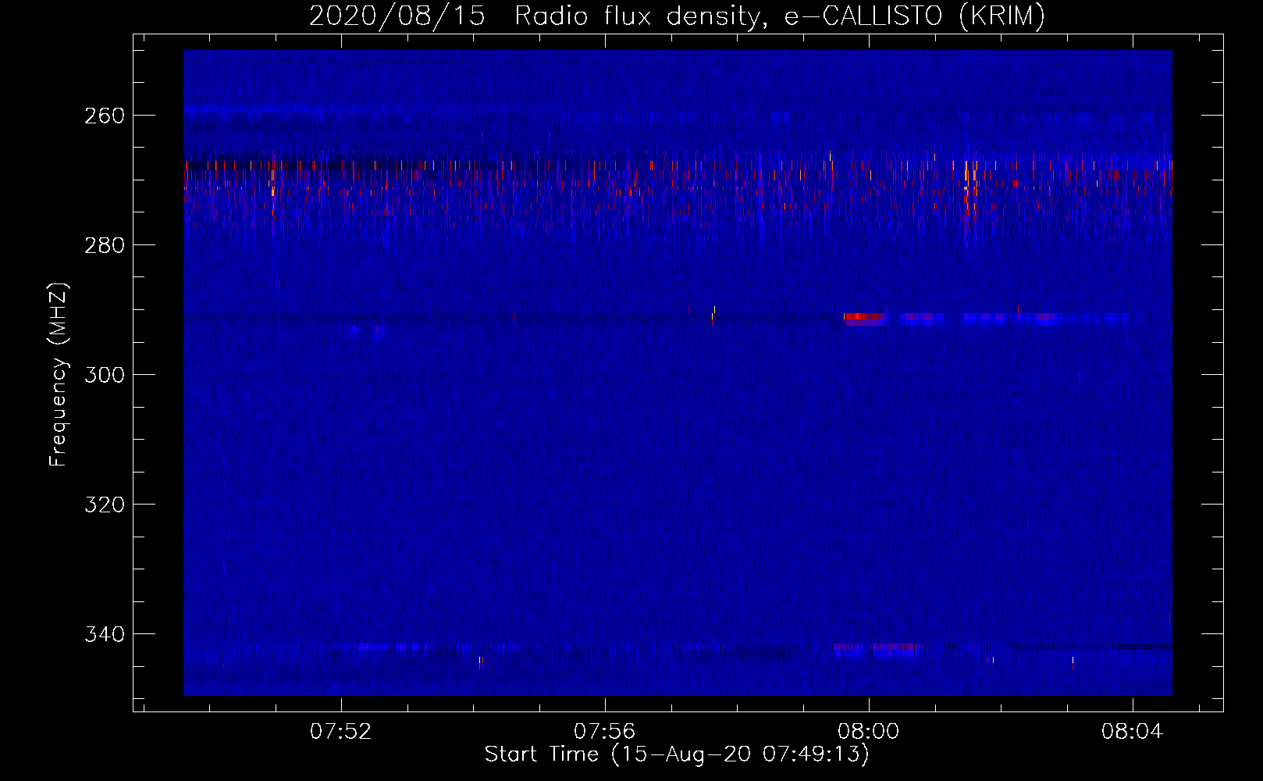1263x781 pixels.
Task: Select the 280 frequency tick label
Action: tap(105, 245)
